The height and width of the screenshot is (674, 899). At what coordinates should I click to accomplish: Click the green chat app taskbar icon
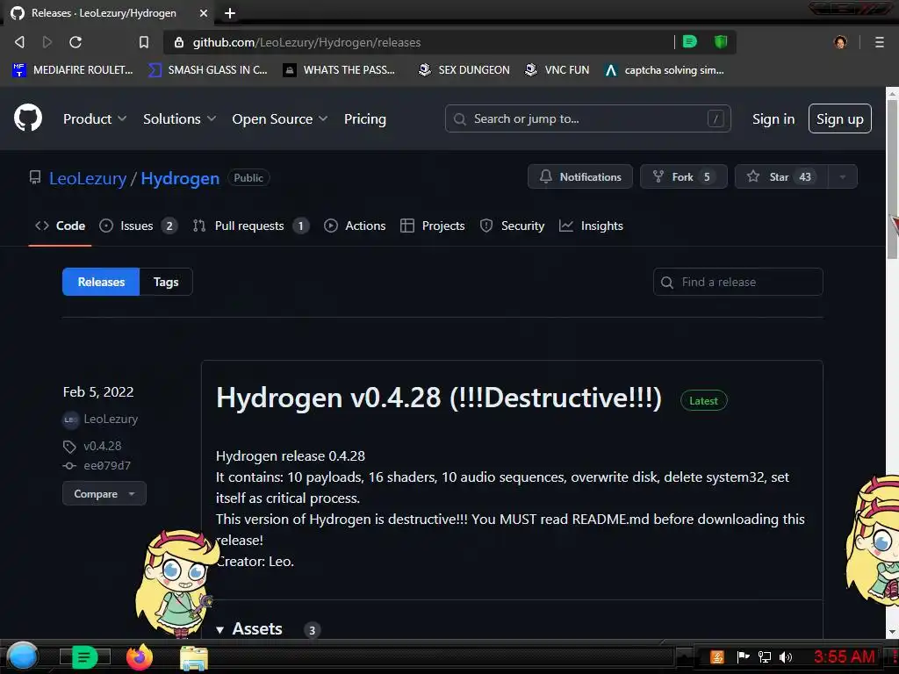point(84,657)
